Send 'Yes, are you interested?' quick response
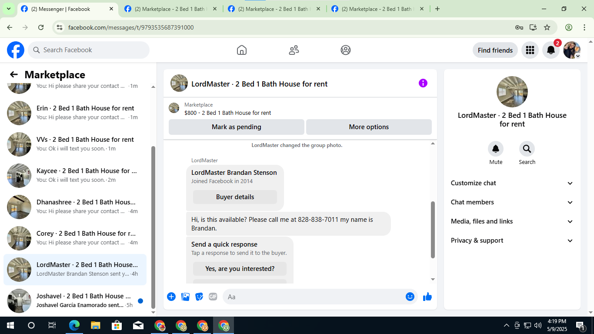The width and height of the screenshot is (594, 334). coord(240,269)
